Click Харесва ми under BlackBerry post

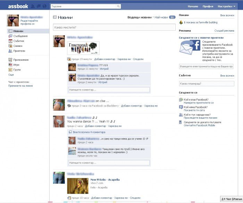tap(151, 106)
